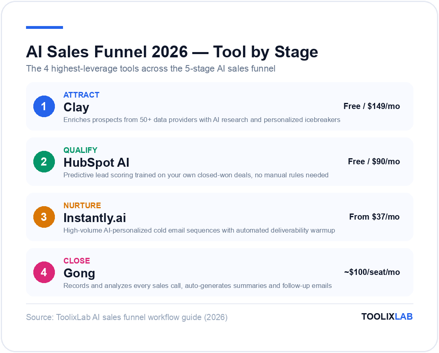
Task: Click the cold email sequences description
Action: coord(199,230)
